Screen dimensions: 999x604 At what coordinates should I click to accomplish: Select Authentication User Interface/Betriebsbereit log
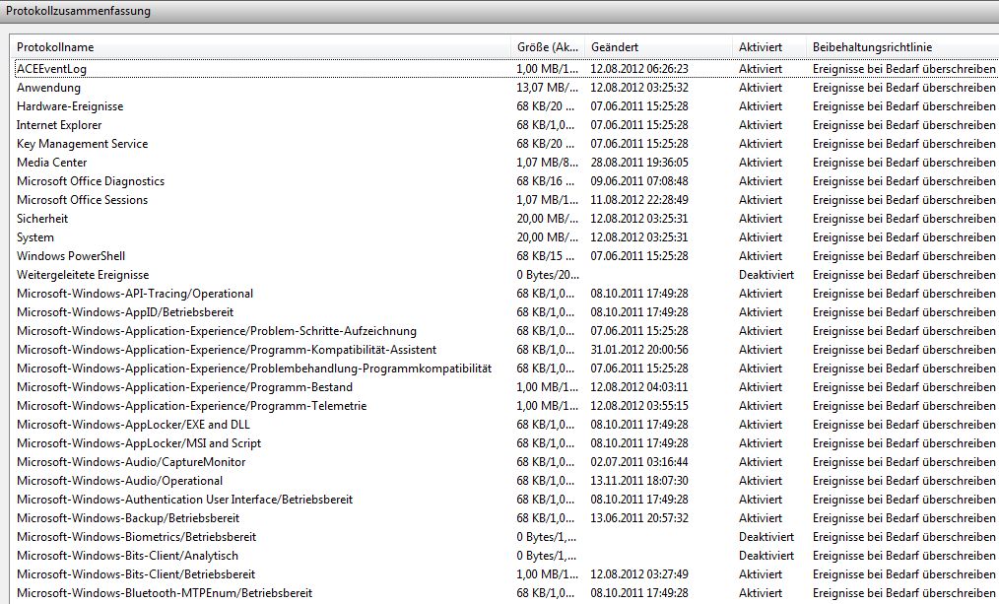pyautogui.click(x=506, y=500)
